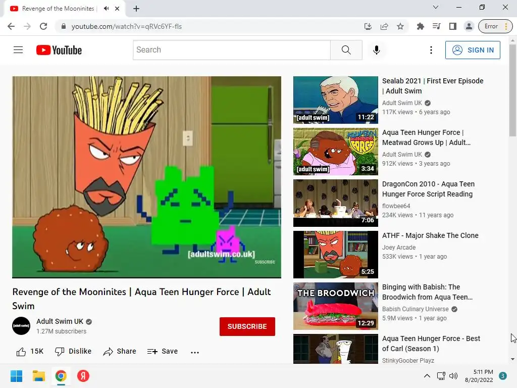Click the DragonCon 7:06 thumbnail
The height and width of the screenshot is (388, 517).
[336, 203]
